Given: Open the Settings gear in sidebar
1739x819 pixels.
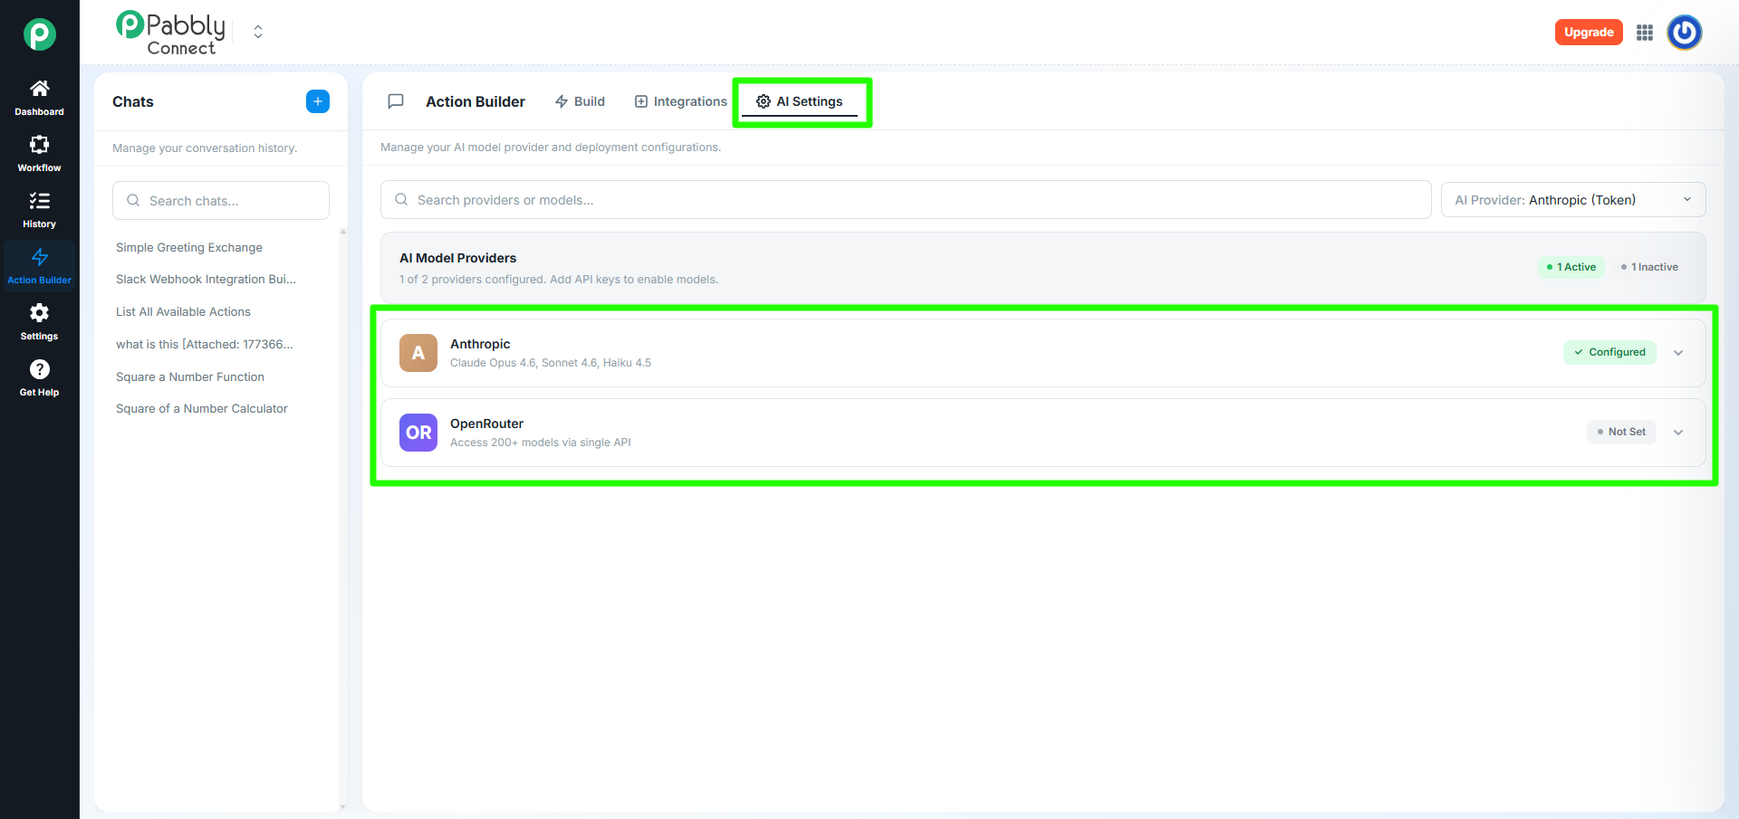Looking at the screenshot, I should click(39, 313).
